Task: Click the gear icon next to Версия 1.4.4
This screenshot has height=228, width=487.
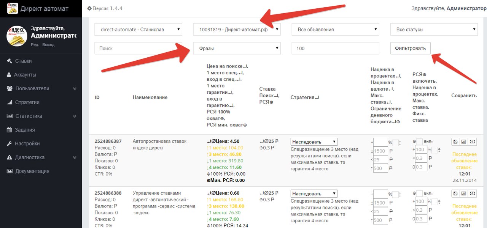Action: coord(89,8)
